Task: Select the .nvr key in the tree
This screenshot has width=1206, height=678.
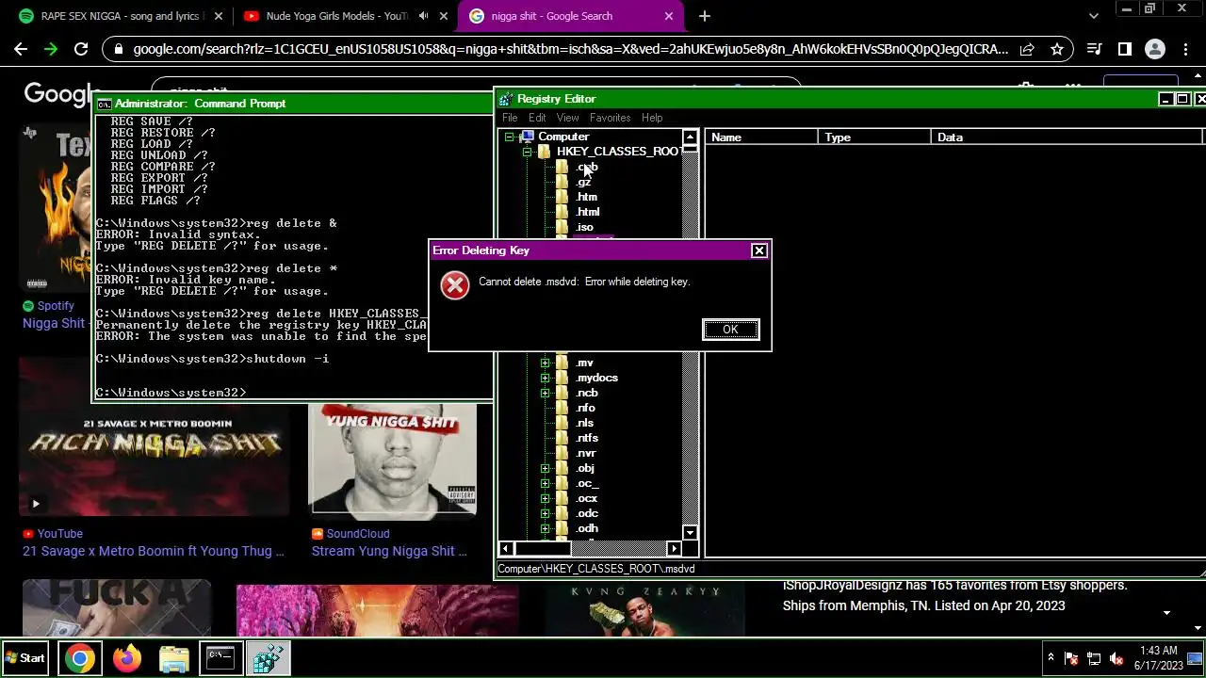Action: point(586,453)
